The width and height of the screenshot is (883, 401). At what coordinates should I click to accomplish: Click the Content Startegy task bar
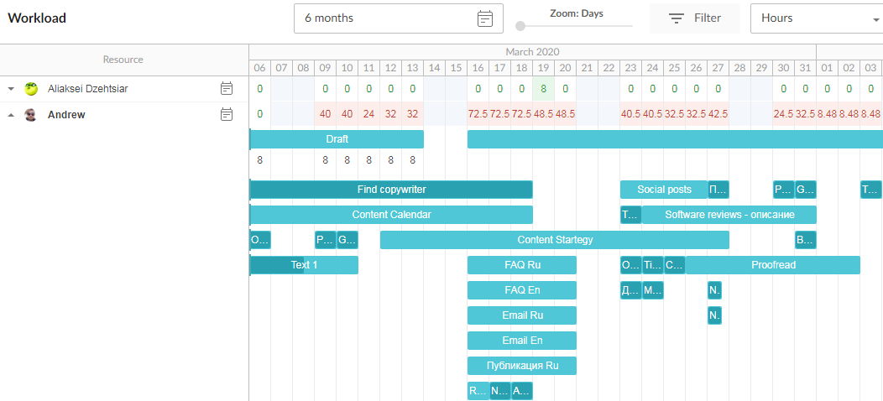click(554, 240)
